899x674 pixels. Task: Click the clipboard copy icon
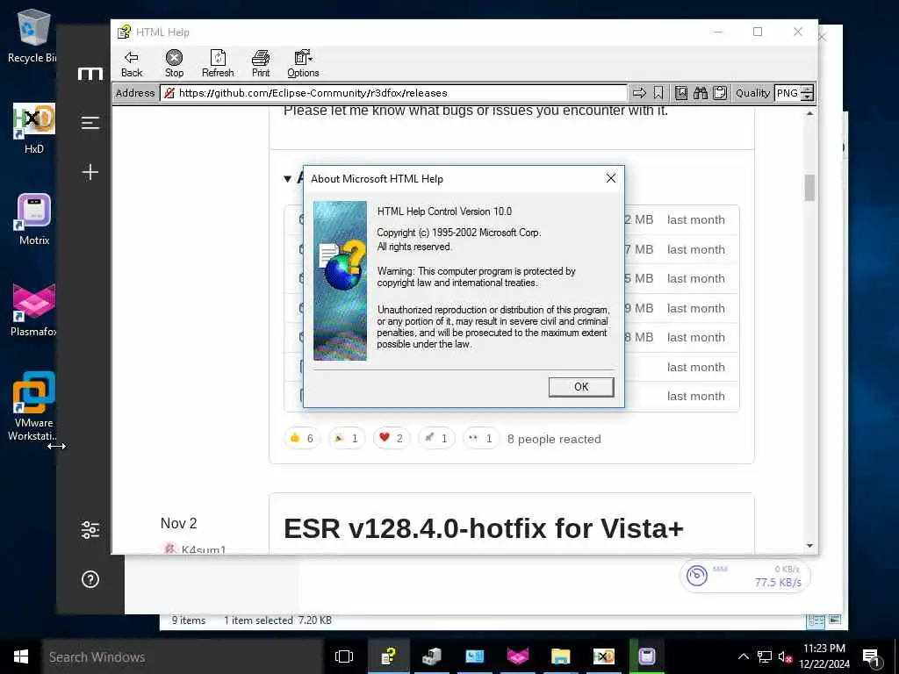point(720,93)
